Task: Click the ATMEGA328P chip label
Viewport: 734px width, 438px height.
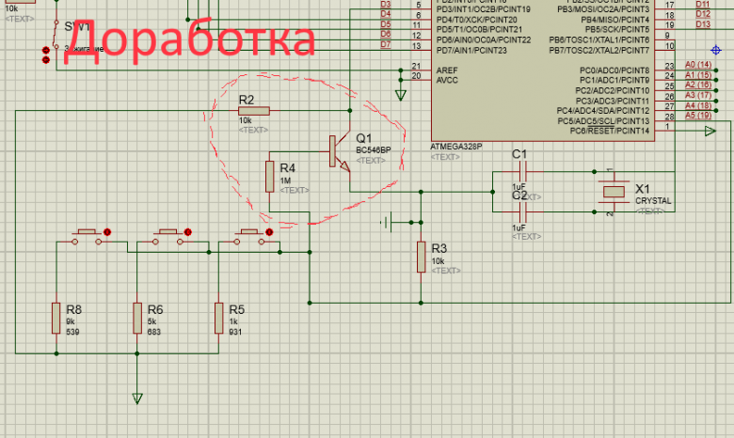Action: click(x=457, y=146)
